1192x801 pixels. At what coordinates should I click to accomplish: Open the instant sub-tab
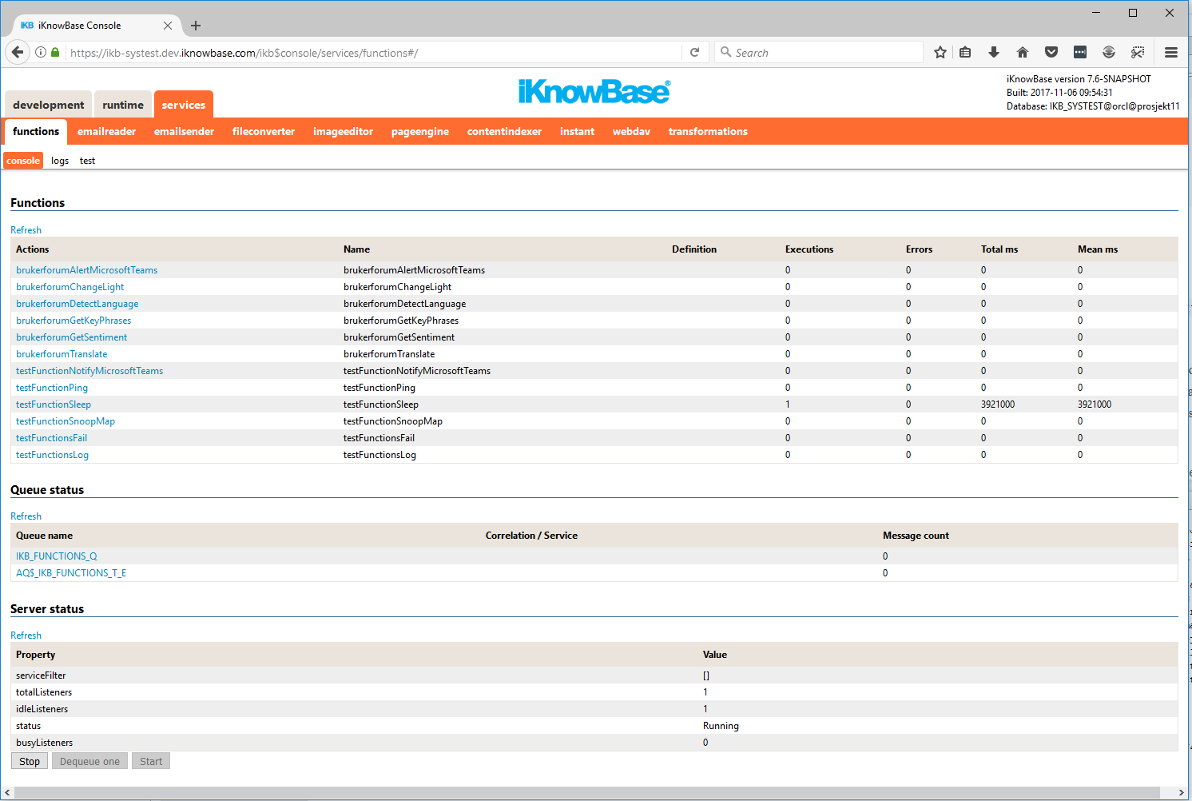577,132
